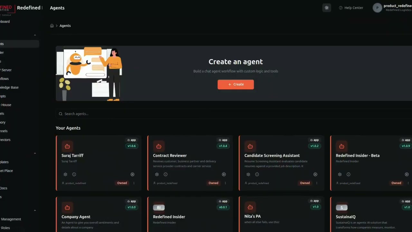Select the Agents sidebar item
The image size is (412, 232).
click(x=19, y=44)
